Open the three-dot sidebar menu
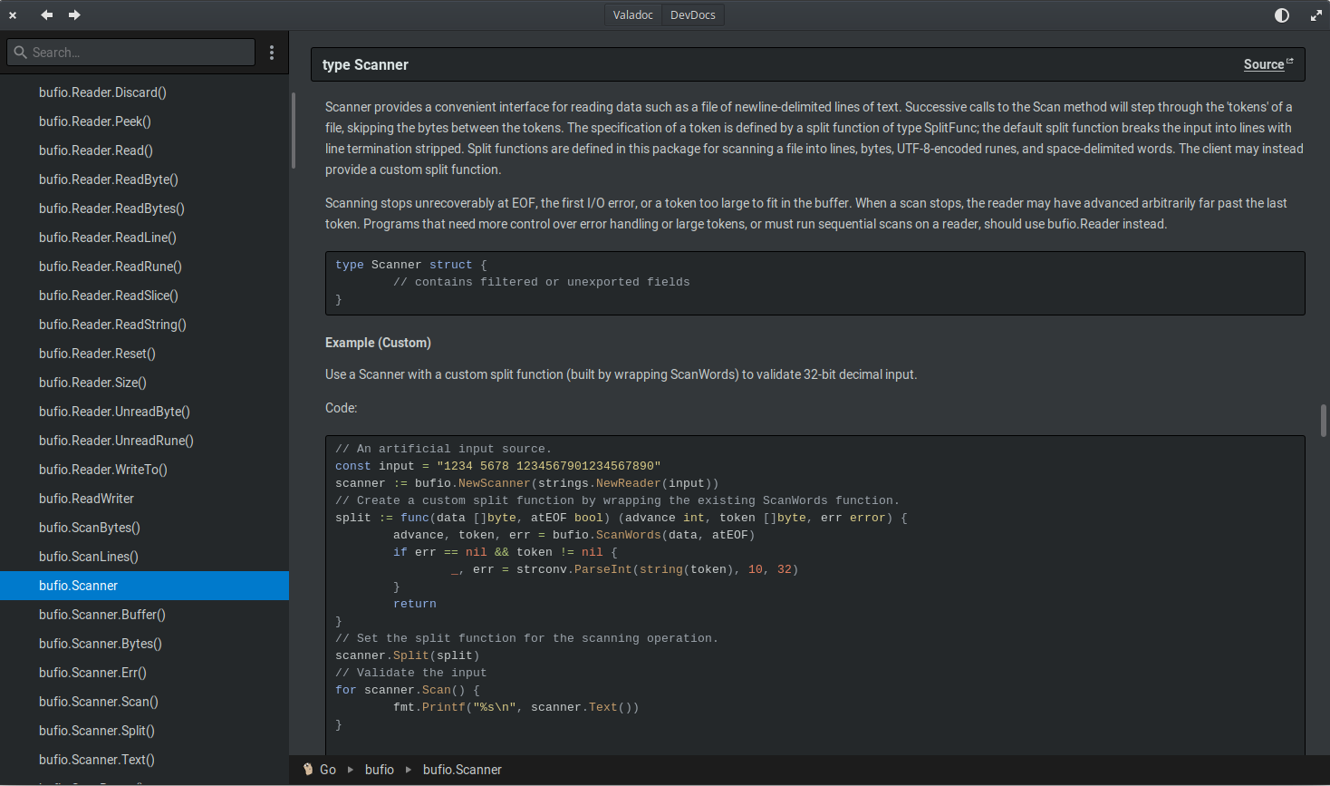This screenshot has width=1330, height=786. click(x=272, y=53)
